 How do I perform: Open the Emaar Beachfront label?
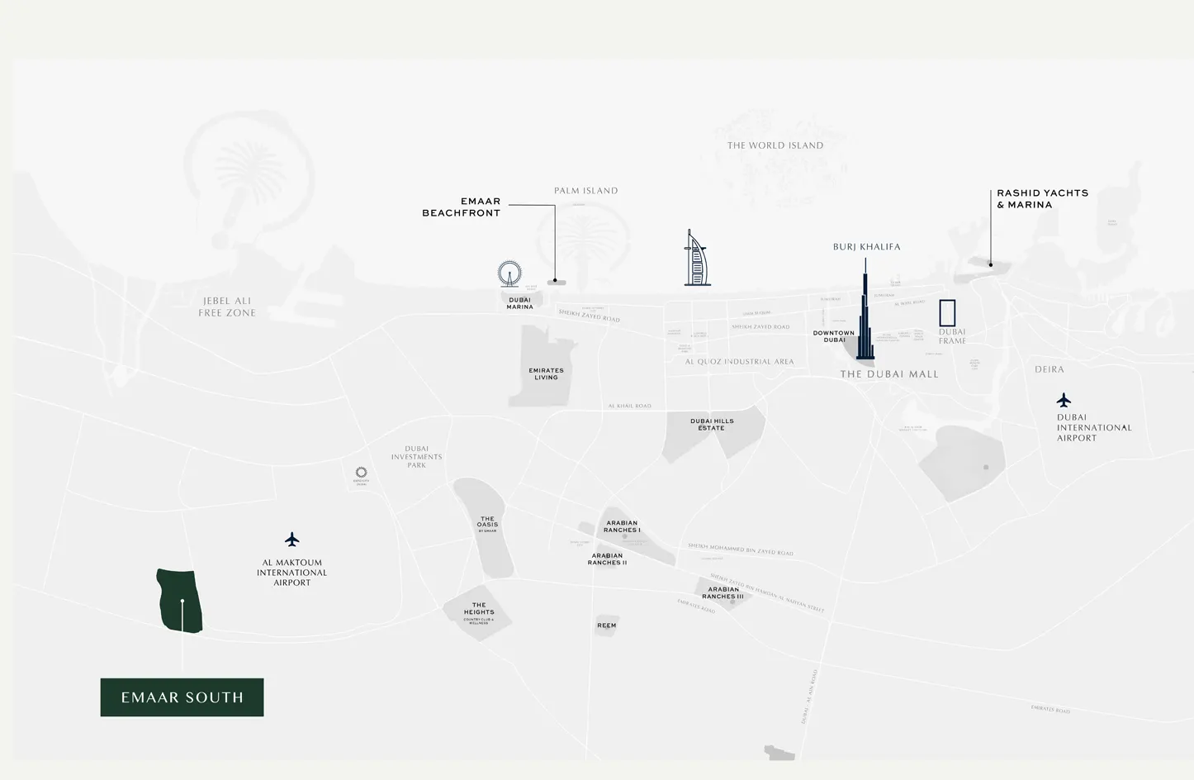(x=461, y=207)
